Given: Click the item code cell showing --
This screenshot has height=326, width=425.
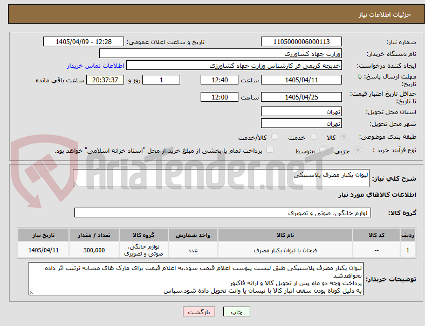Looking at the screenshot, I should click(376, 250).
